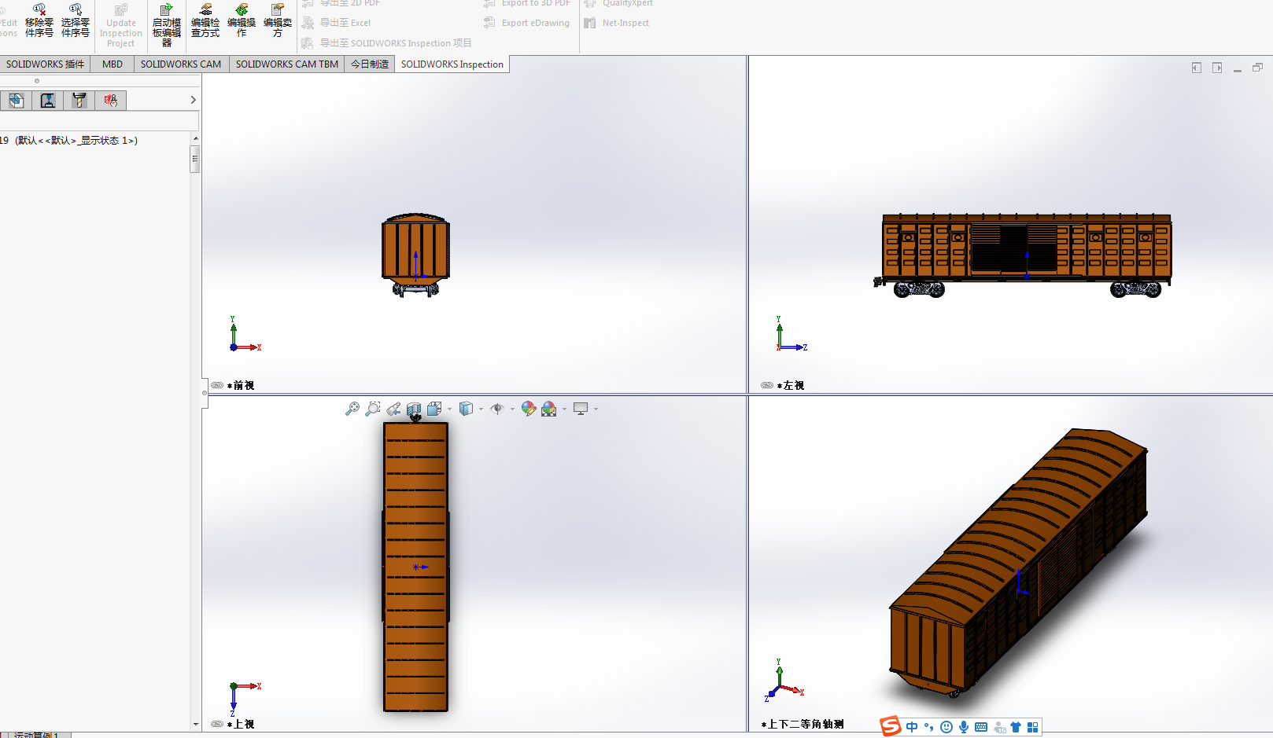Screen dimensions: 1273x738
Task: Switch to the MBD tab
Action: pos(113,64)
